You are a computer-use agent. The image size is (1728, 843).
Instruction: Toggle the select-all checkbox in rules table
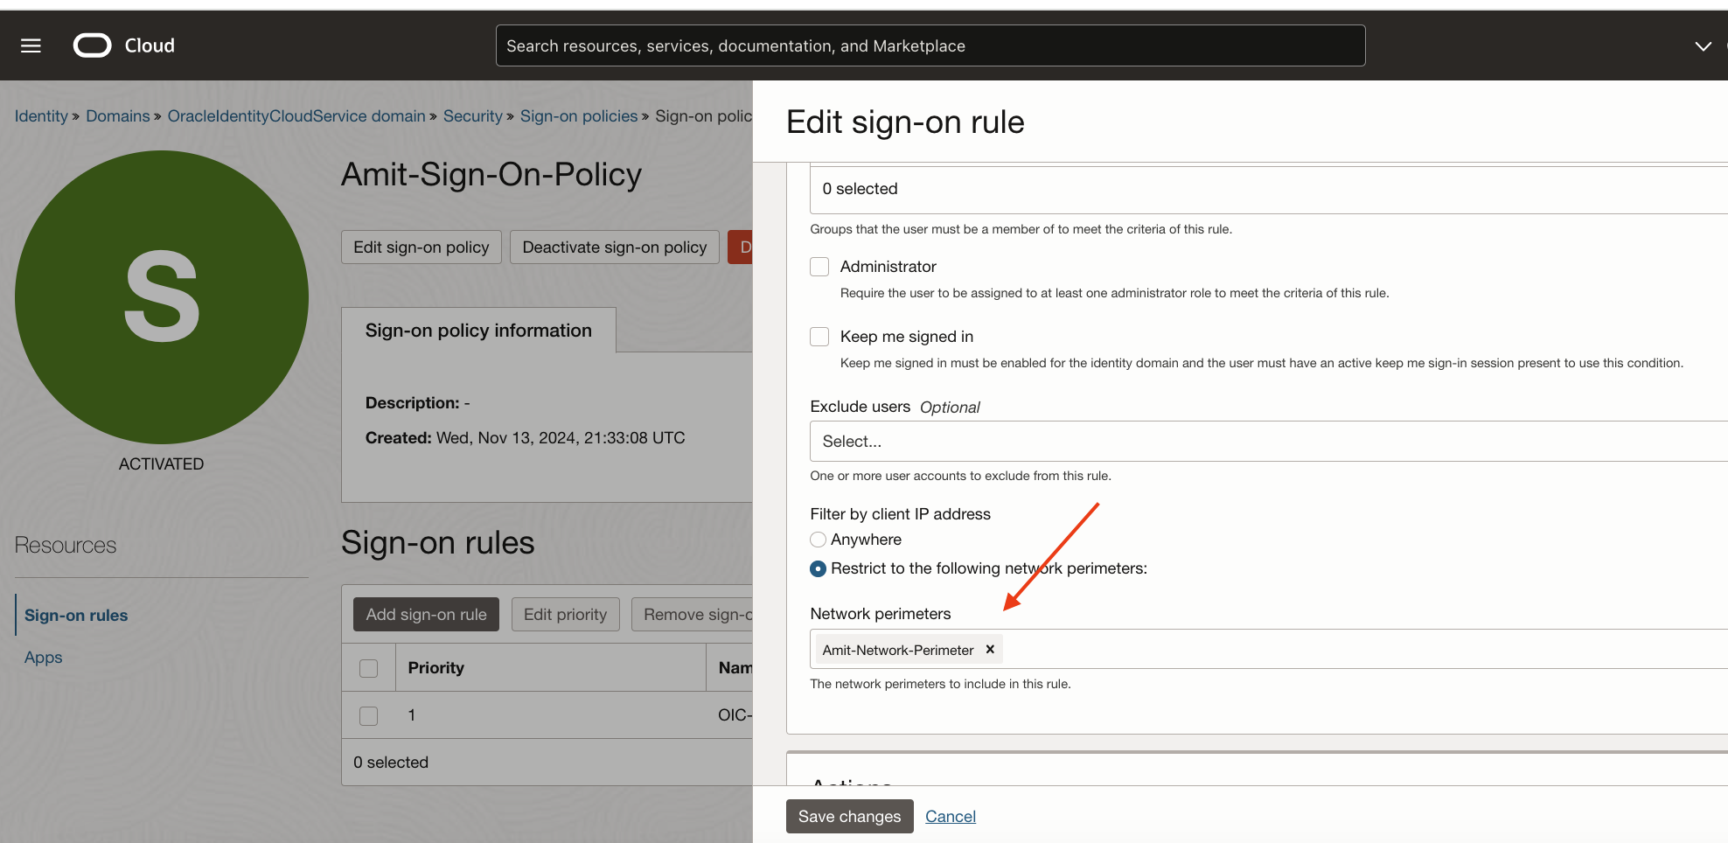368,667
